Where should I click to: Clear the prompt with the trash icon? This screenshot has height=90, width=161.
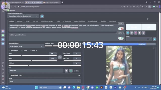[132, 33]
